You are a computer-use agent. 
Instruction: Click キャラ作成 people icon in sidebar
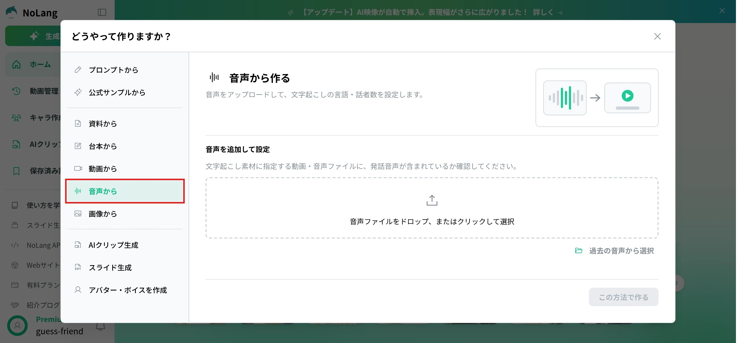point(16,117)
